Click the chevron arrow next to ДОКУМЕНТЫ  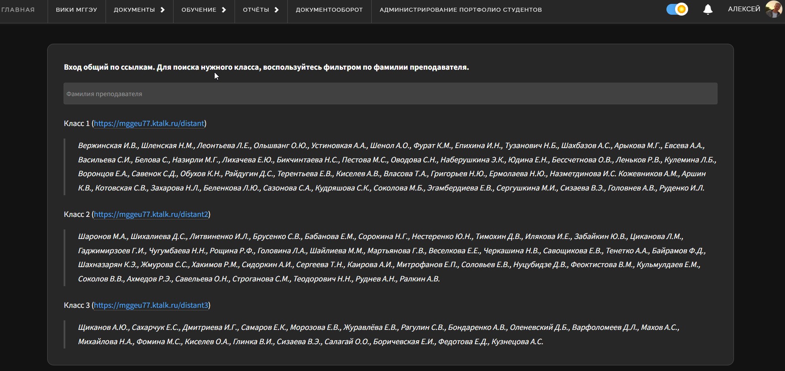pos(163,10)
